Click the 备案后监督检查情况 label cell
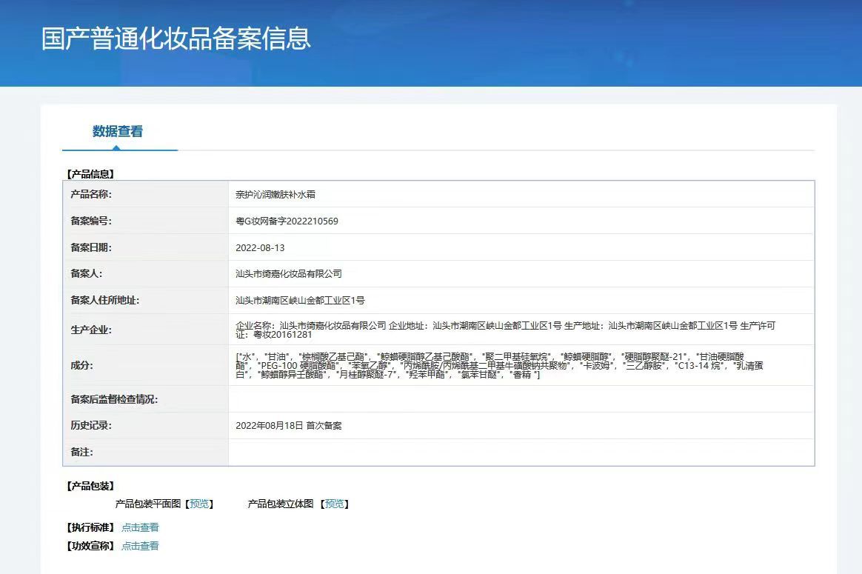862x574 pixels. tap(146, 398)
